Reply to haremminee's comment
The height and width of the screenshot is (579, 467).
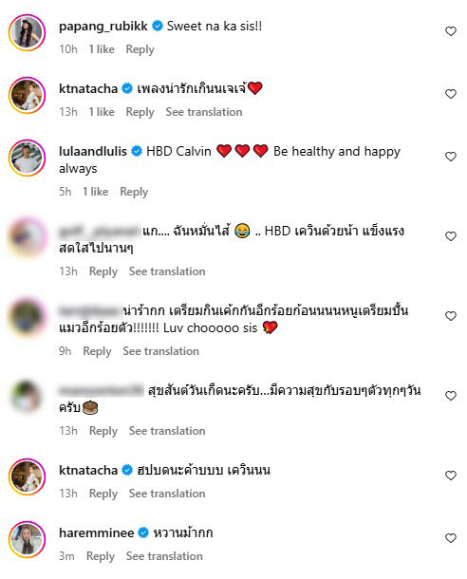click(x=101, y=556)
